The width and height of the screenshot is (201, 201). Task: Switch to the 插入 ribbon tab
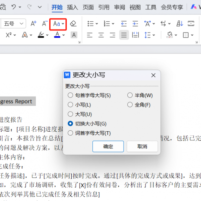(72, 7)
